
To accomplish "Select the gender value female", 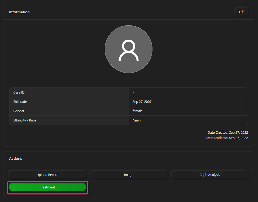I will coord(137,111).
